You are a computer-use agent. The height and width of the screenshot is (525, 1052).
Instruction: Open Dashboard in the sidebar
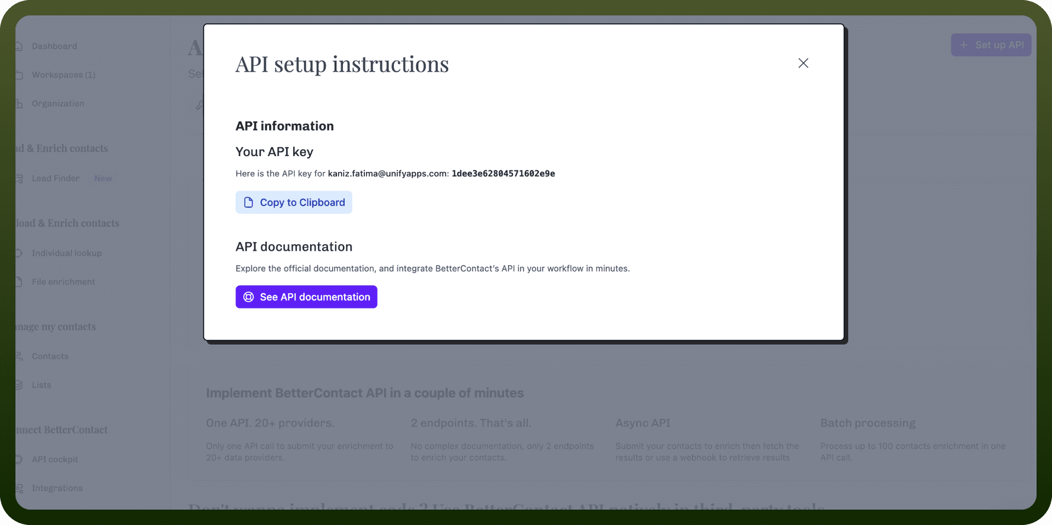click(x=54, y=46)
